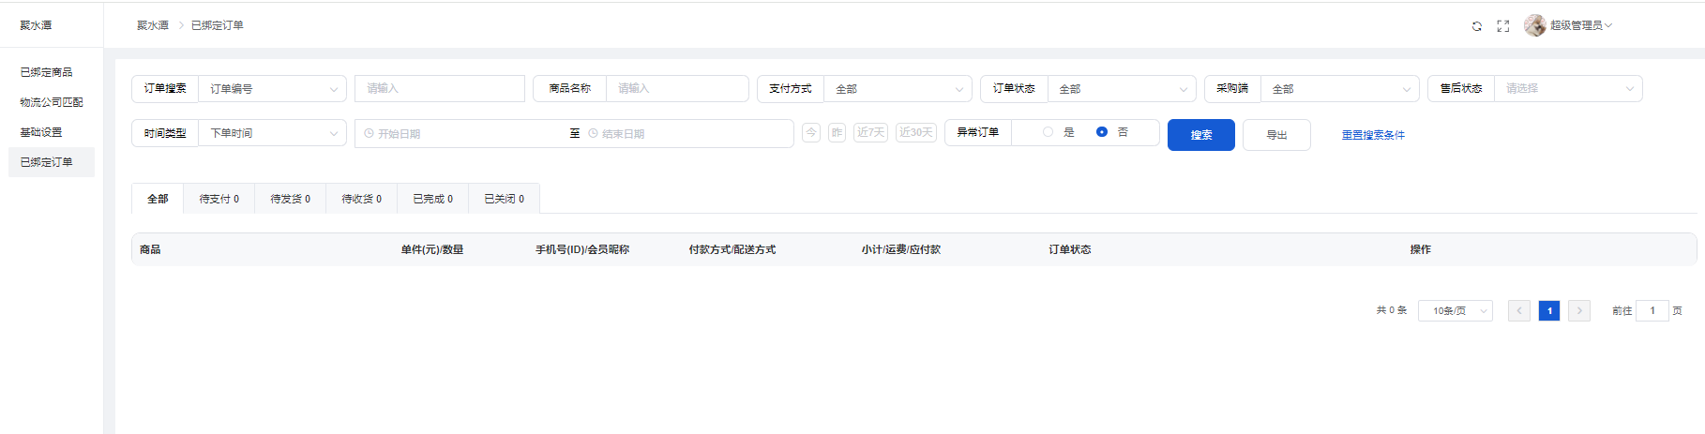The width and height of the screenshot is (1705, 434).
Task: Click the 付款方式/配送方式 column header
Action: 732,249
